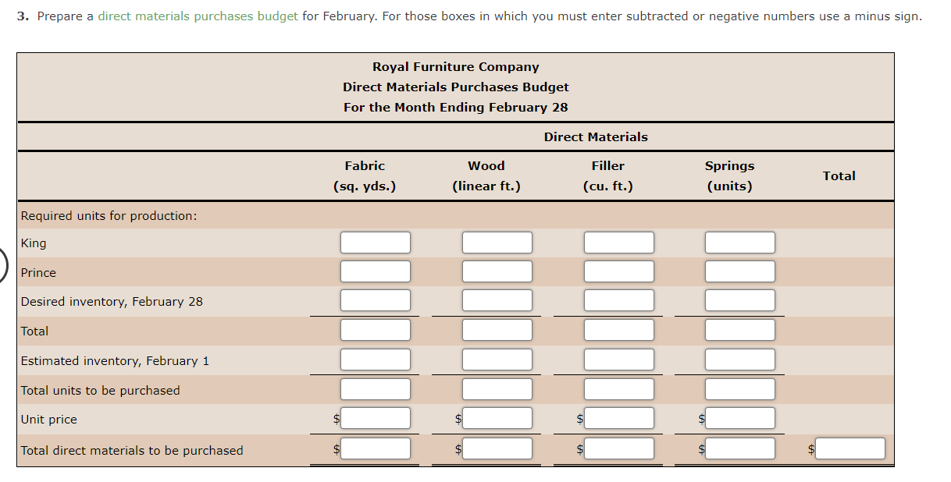
Task: Click the King row Filler input field
Action: tap(618, 242)
